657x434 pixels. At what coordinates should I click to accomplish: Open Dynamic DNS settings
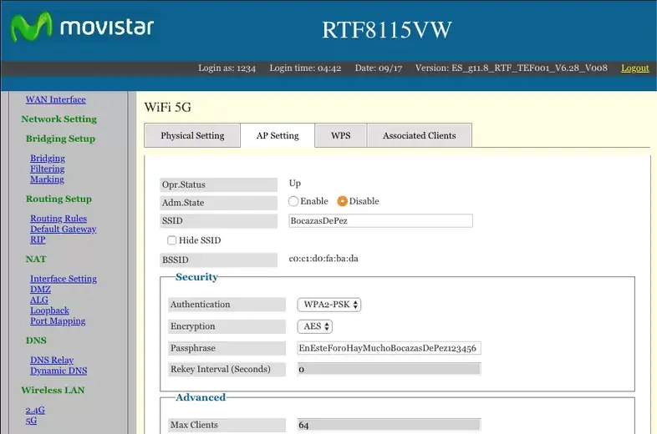pyautogui.click(x=59, y=371)
